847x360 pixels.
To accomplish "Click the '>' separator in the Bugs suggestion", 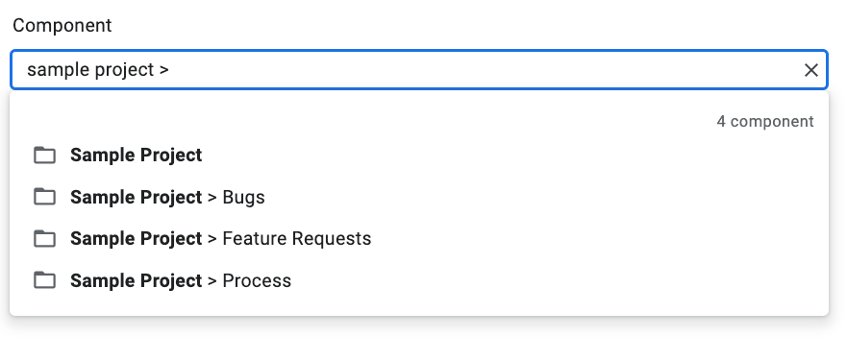I will click(x=212, y=198).
